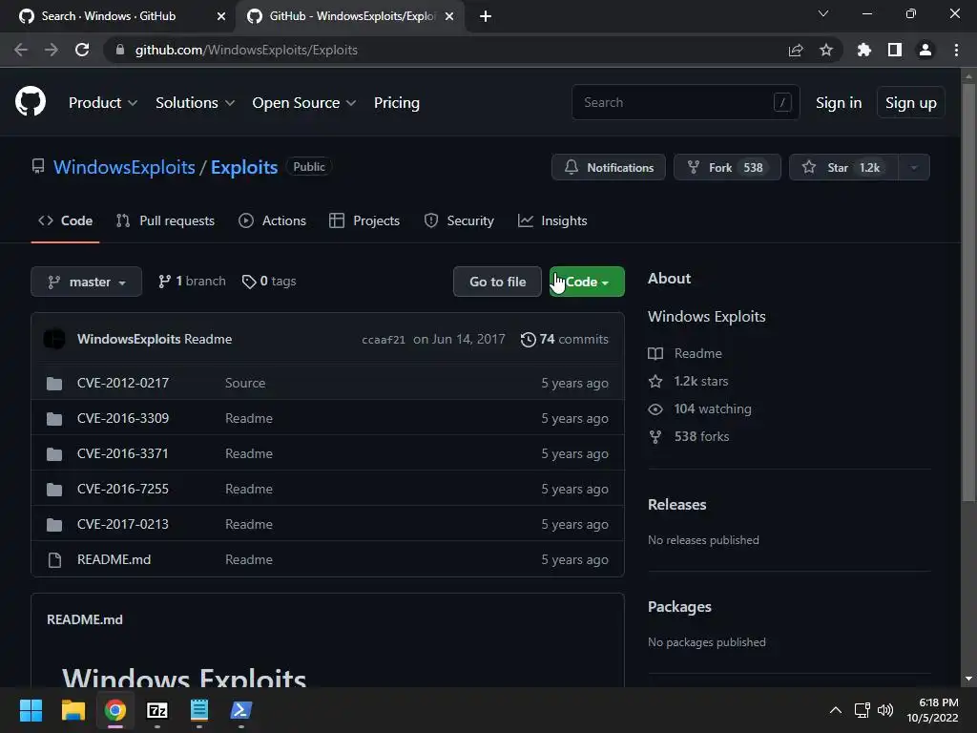Viewport: 977px width, 733px height.
Task: Open the volume control in the system tray
Action: 884,710
